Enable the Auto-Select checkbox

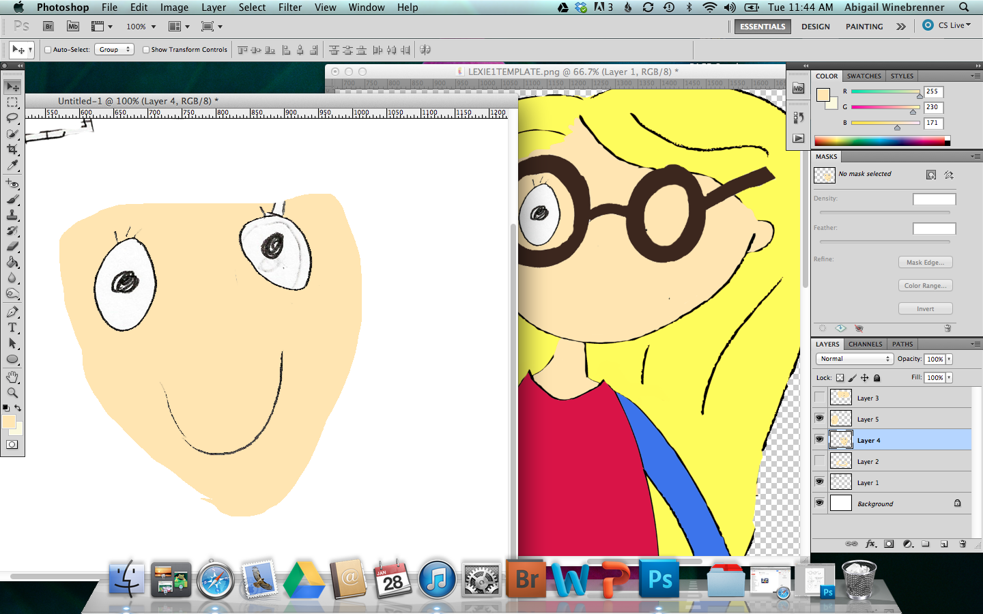(x=48, y=50)
